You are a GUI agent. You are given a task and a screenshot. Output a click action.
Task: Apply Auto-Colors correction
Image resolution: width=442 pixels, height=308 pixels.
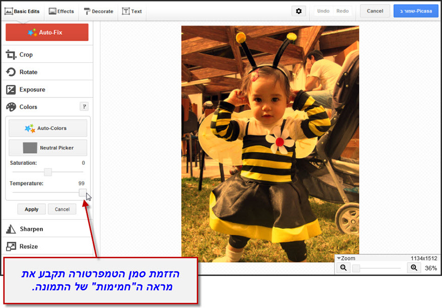point(47,128)
